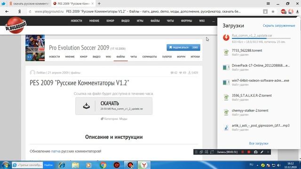Open the media player taskbar icon
This screenshot has height=169, width=301.
point(88,165)
